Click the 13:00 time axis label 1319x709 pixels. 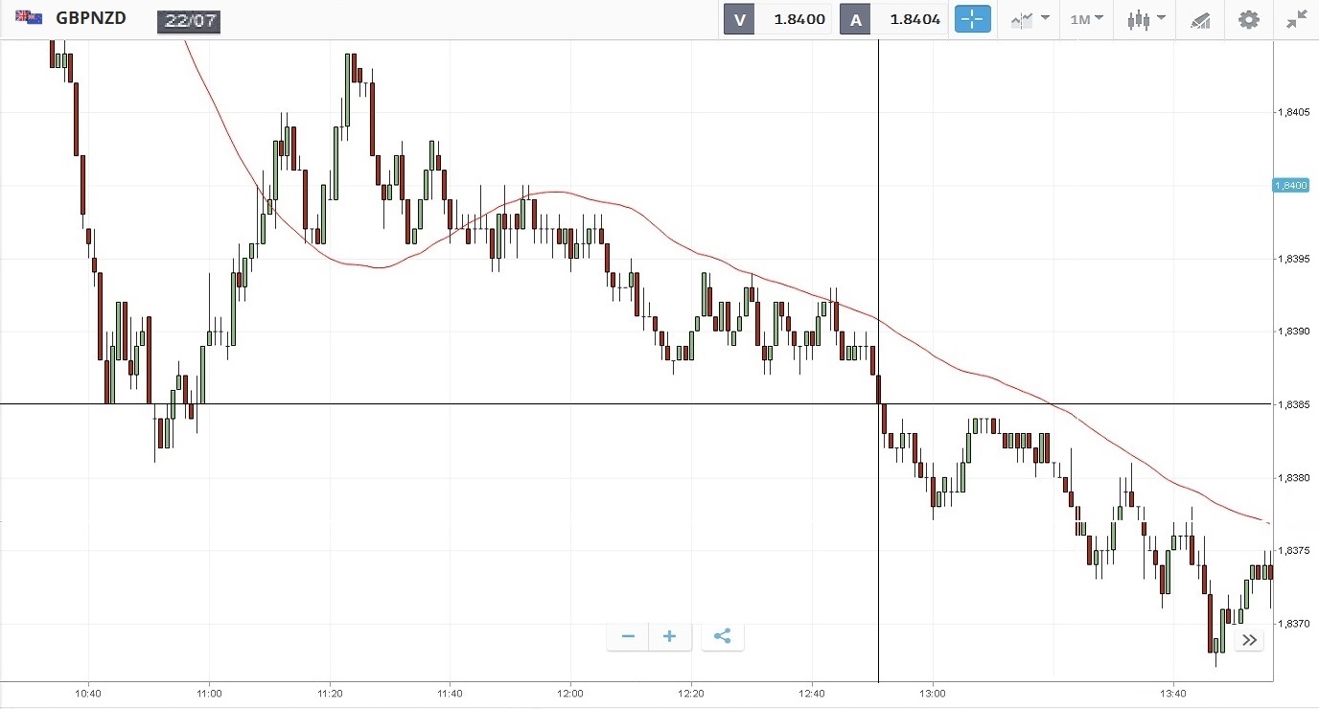click(932, 693)
